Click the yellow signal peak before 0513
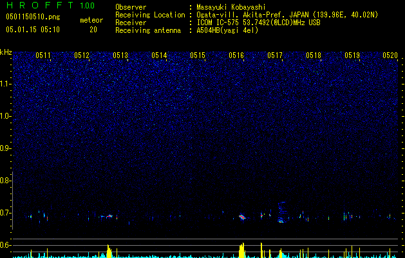 [109, 251]
